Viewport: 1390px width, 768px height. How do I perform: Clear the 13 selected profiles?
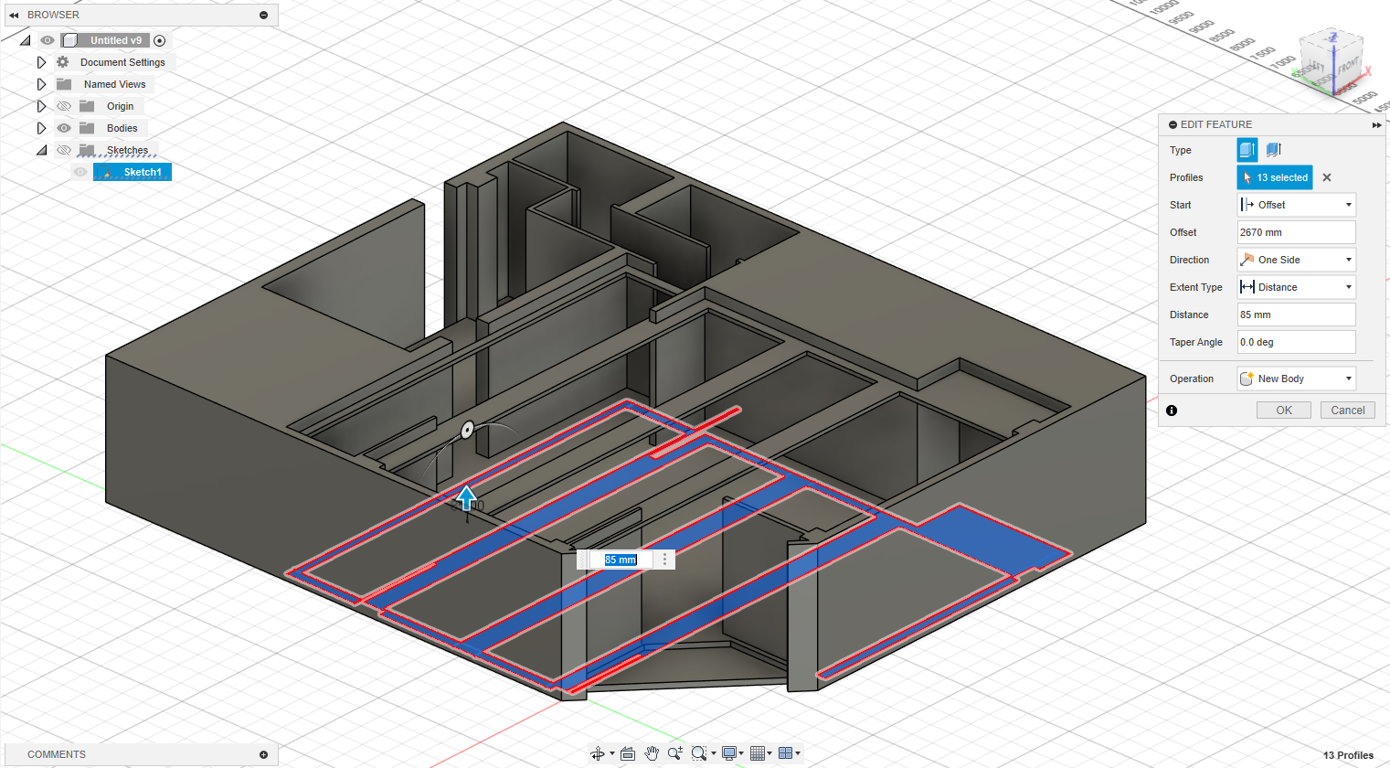[1327, 177]
